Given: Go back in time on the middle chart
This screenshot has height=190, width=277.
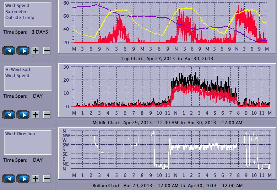Looking at the screenshot, I should click(9, 115).
